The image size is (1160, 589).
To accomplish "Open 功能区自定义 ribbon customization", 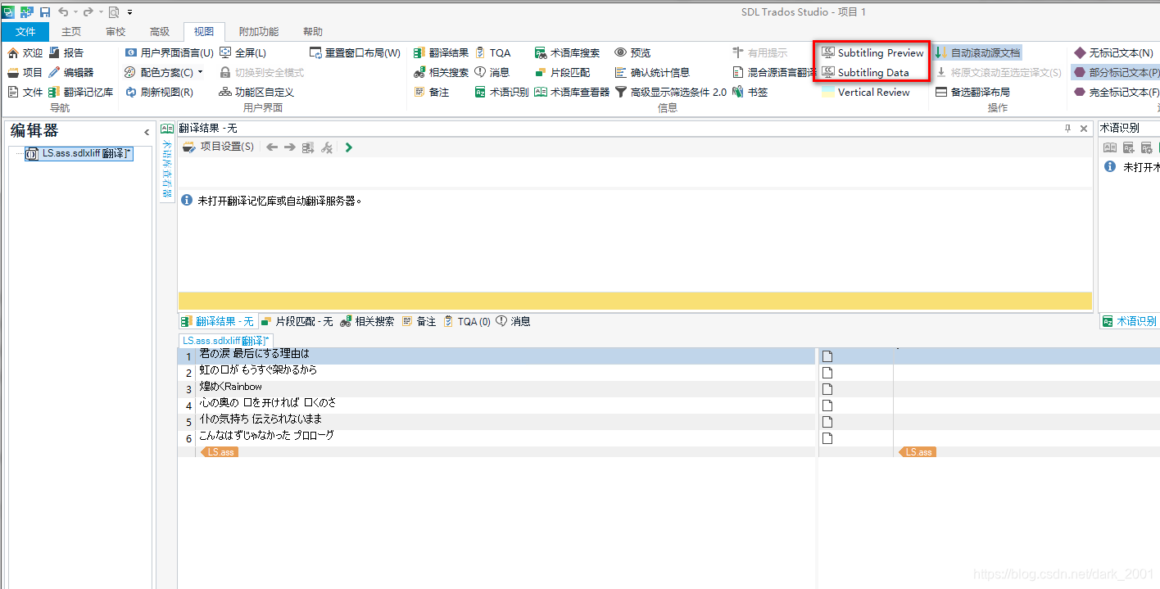I will [256, 92].
